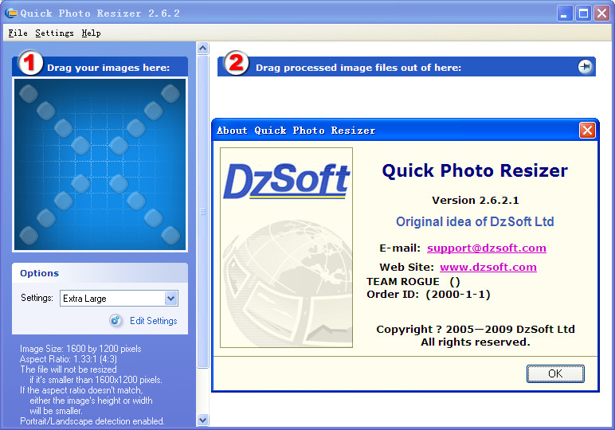Click the gear icon next to Edit Settings
The width and height of the screenshot is (615, 430).
pos(116,321)
